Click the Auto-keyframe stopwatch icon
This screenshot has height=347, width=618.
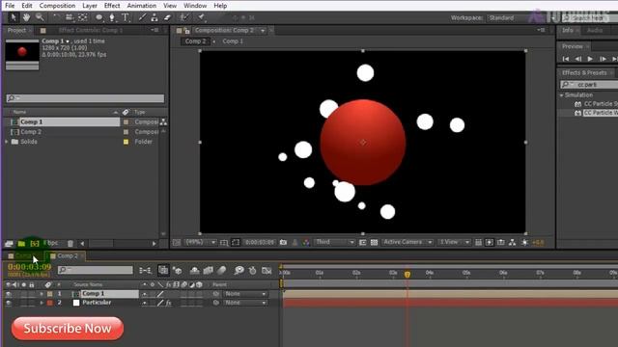pyautogui.click(x=253, y=270)
